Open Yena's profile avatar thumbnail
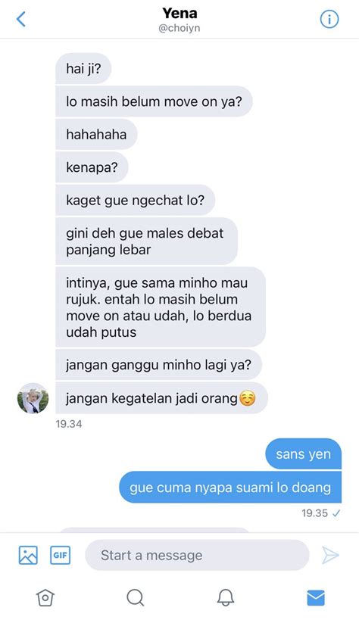This screenshot has width=359, height=620. 33,398
